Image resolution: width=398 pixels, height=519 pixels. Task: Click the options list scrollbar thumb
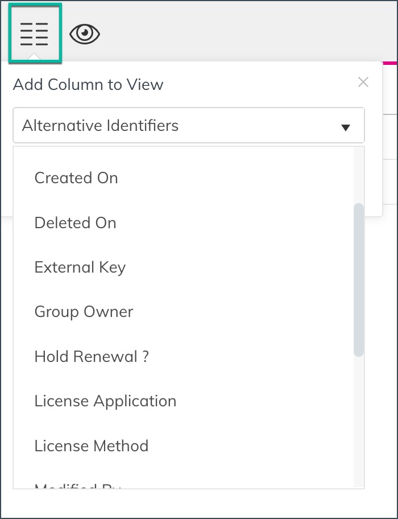point(358,279)
